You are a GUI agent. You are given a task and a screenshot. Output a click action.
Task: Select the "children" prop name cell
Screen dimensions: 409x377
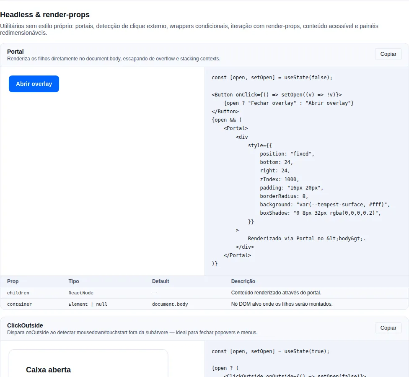click(18, 293)
